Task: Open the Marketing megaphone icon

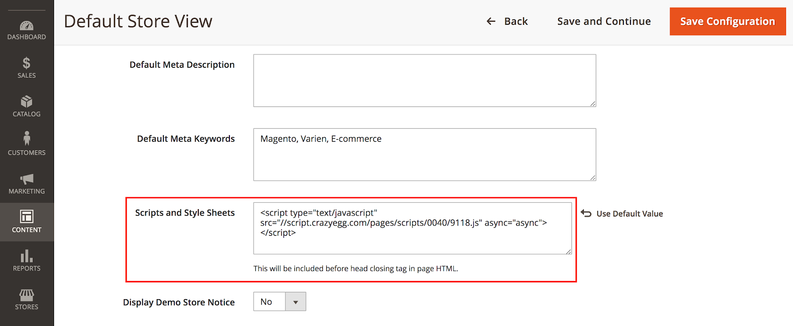Action: [x=27, y=179]
